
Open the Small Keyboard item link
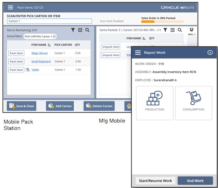pos(41,61)
